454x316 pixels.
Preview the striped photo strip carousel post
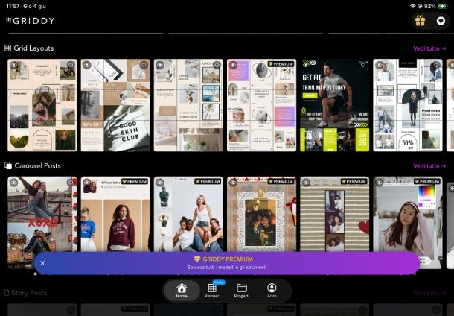coord(307,183)
